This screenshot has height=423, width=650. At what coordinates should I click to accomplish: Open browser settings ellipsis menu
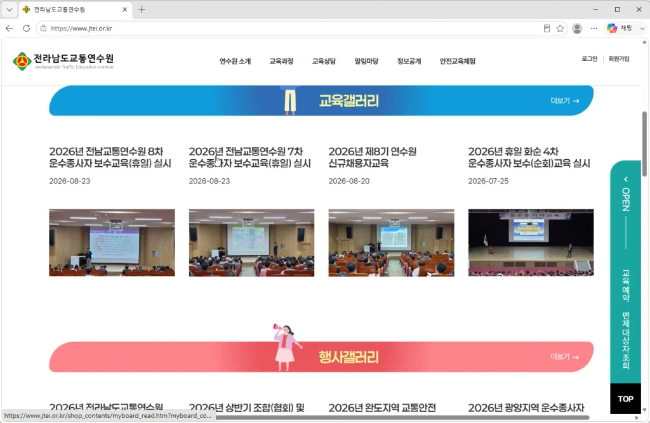(594, 28)
